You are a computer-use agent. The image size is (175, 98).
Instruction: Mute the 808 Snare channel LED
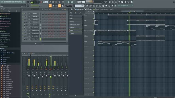pos(23,22)
